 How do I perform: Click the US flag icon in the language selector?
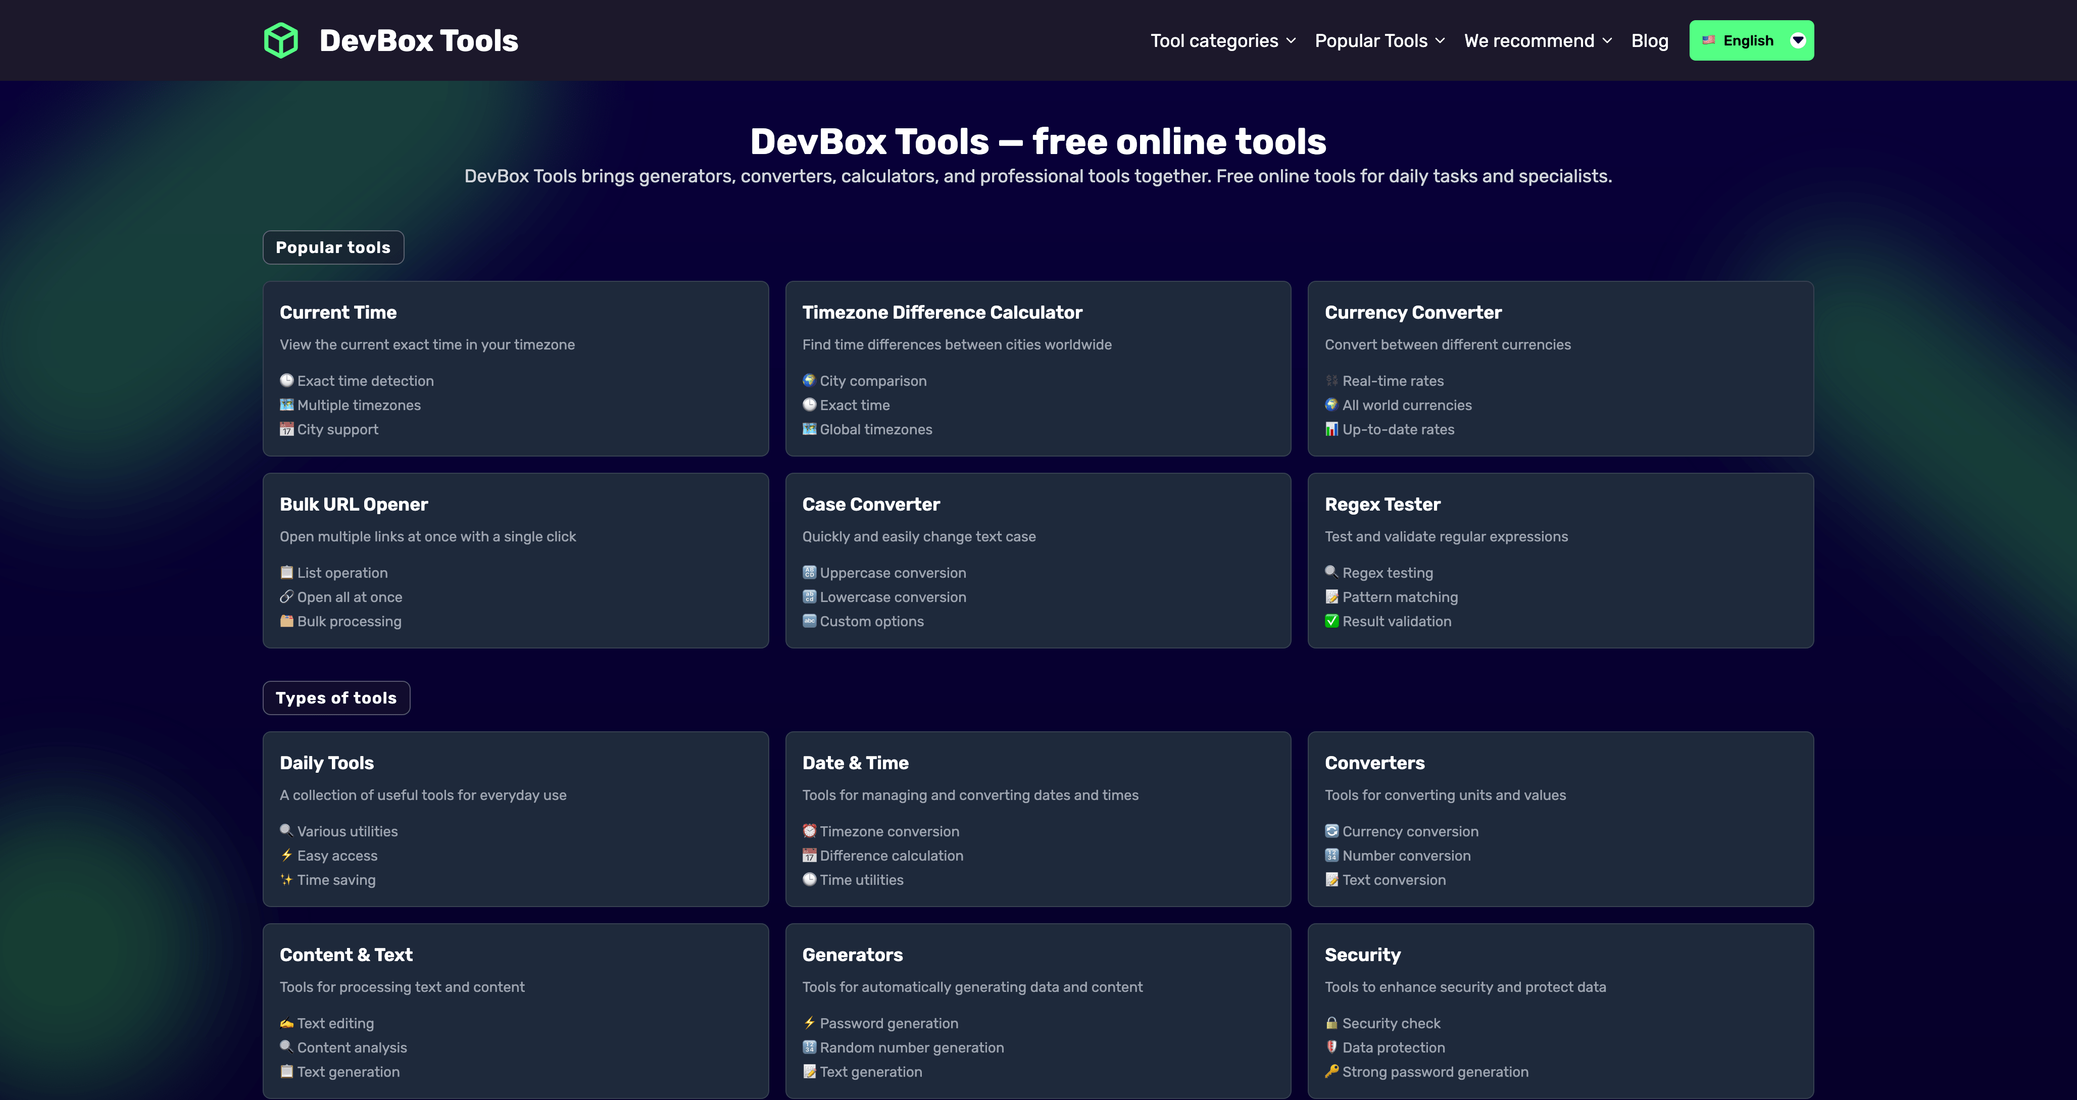(1708, 40)
